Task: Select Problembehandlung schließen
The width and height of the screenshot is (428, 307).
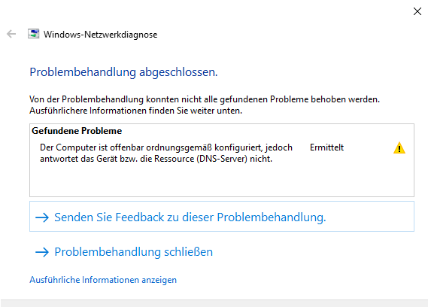Action: pos(133,252)
